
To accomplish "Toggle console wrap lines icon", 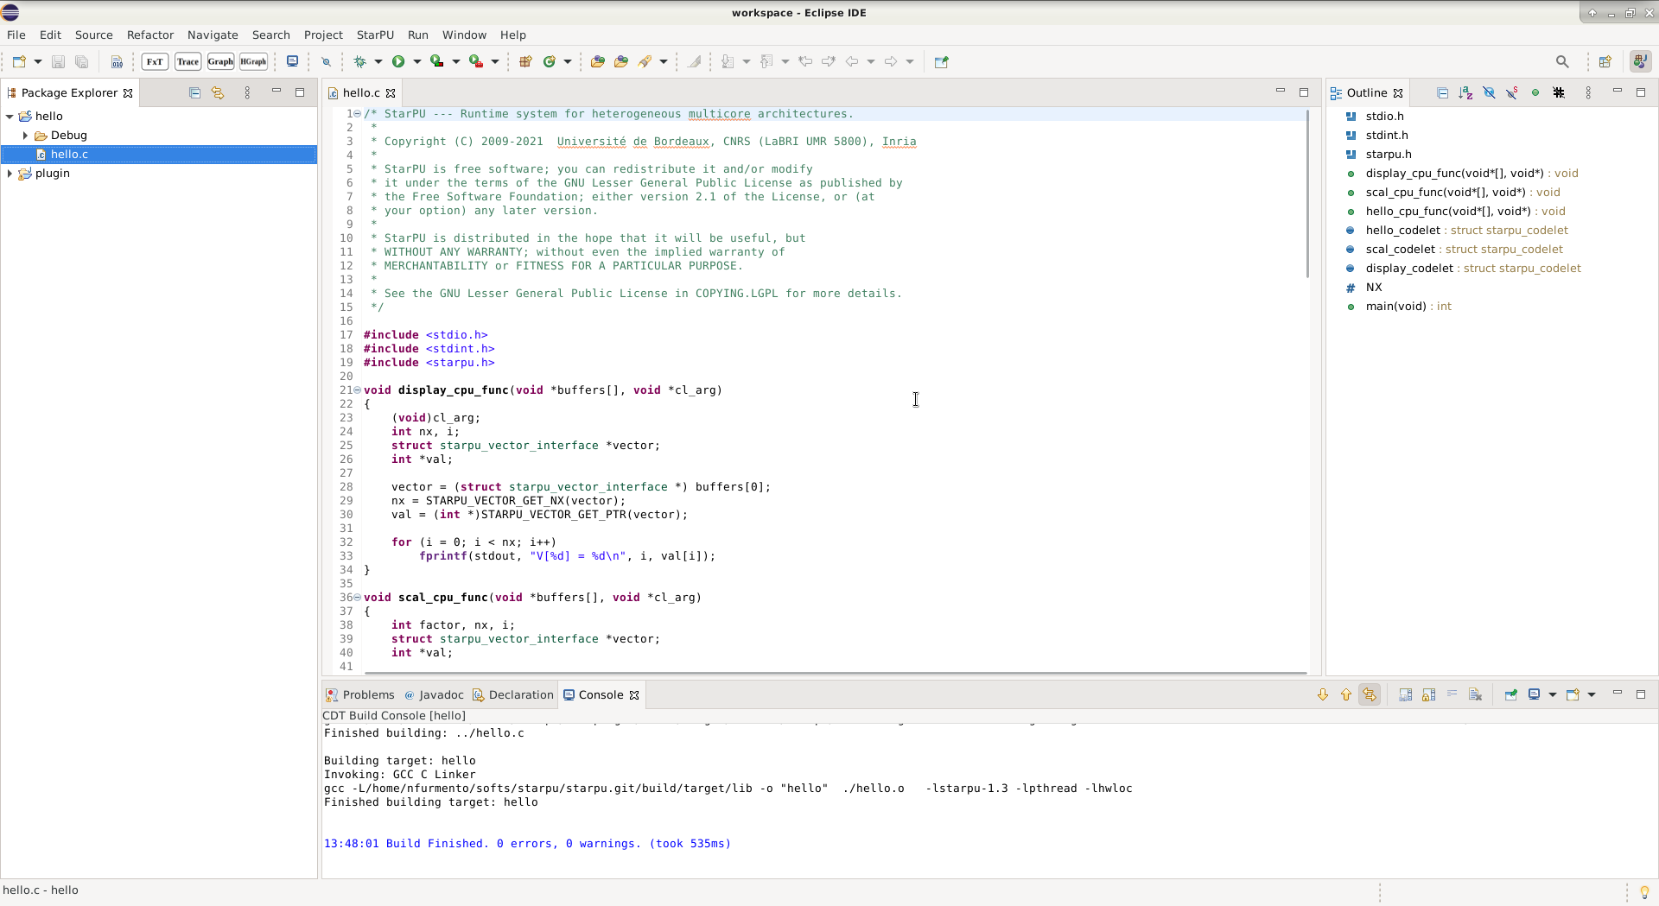I will 1452,694.
